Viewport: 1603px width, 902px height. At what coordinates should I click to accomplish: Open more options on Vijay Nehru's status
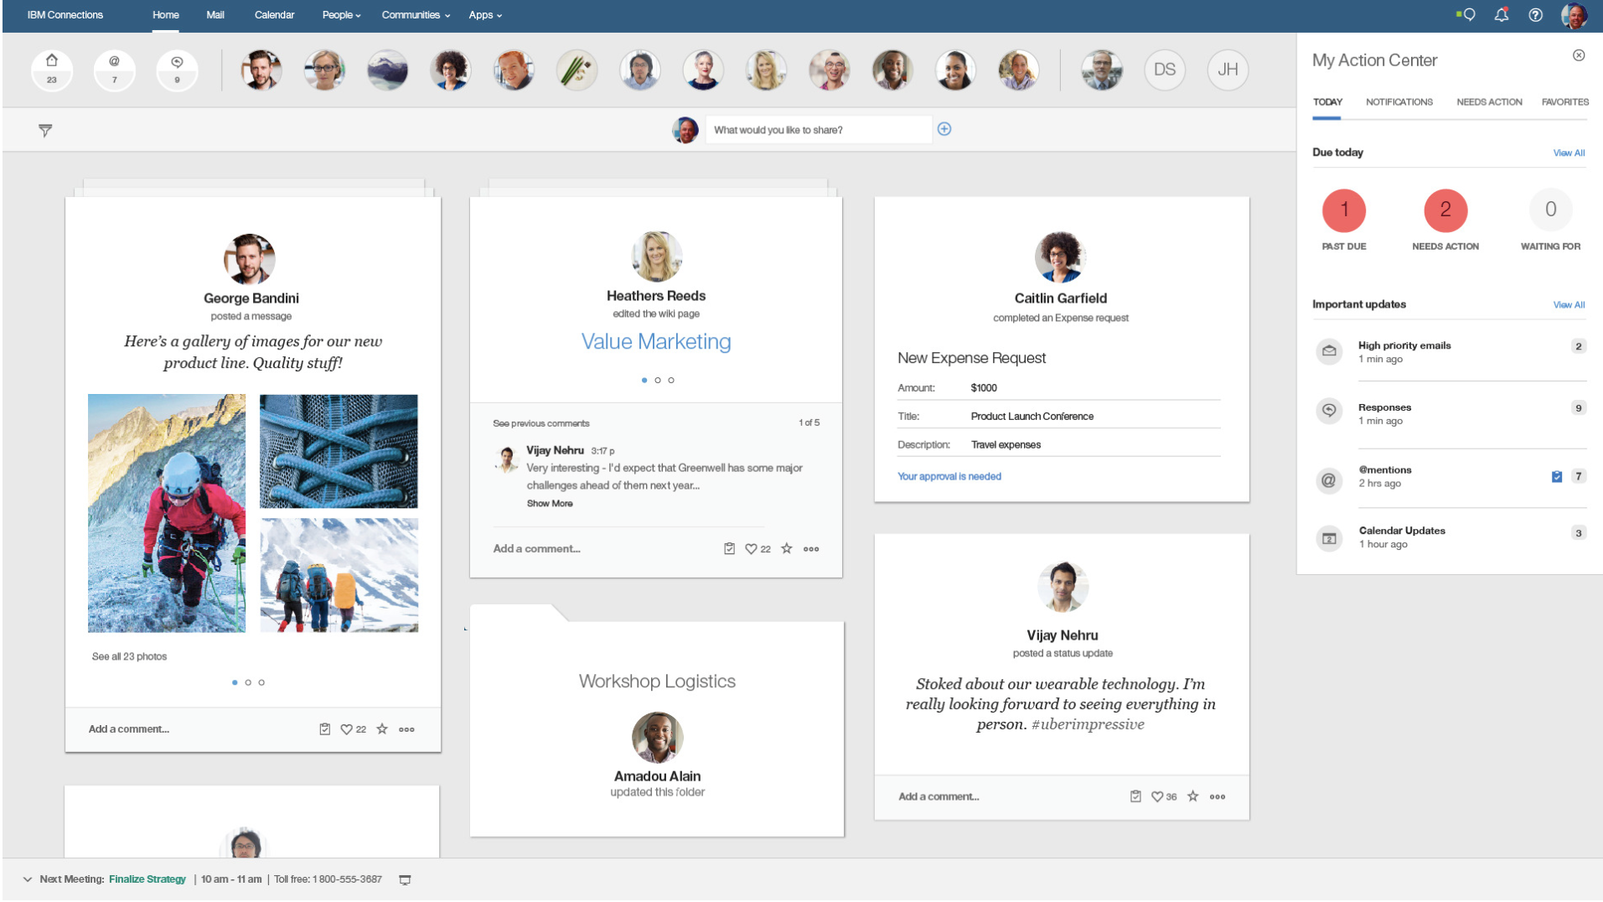1218,796
